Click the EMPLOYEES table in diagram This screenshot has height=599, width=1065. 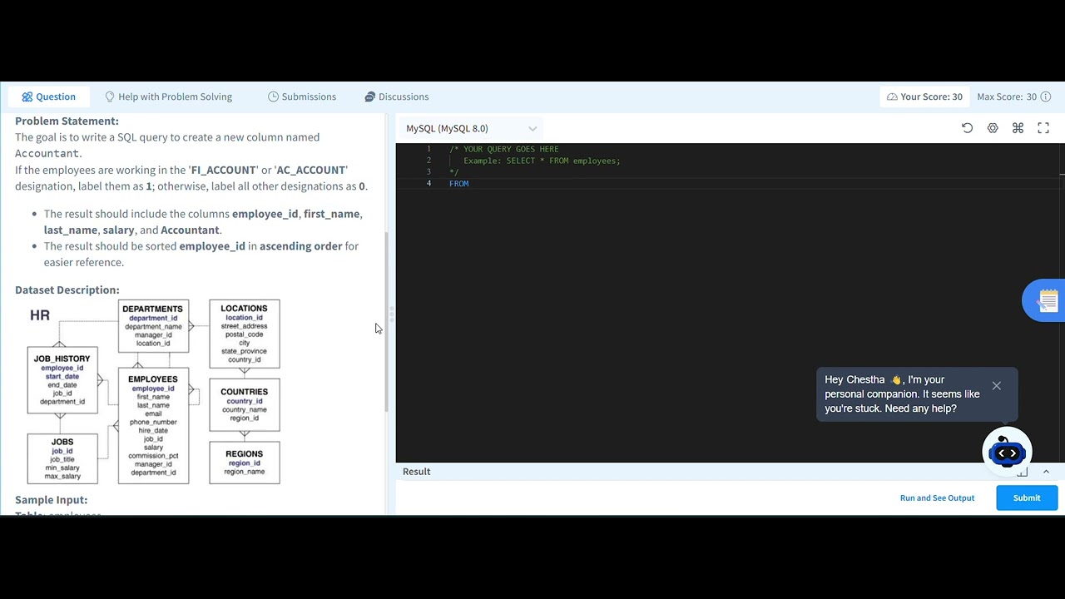[153, 426]
